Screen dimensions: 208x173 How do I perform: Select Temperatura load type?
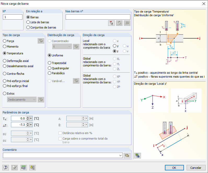(5, 53)
